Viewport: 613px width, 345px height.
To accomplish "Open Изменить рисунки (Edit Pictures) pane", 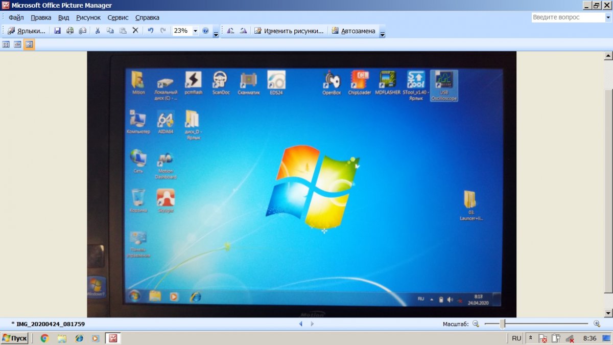I will coord(289,31).
